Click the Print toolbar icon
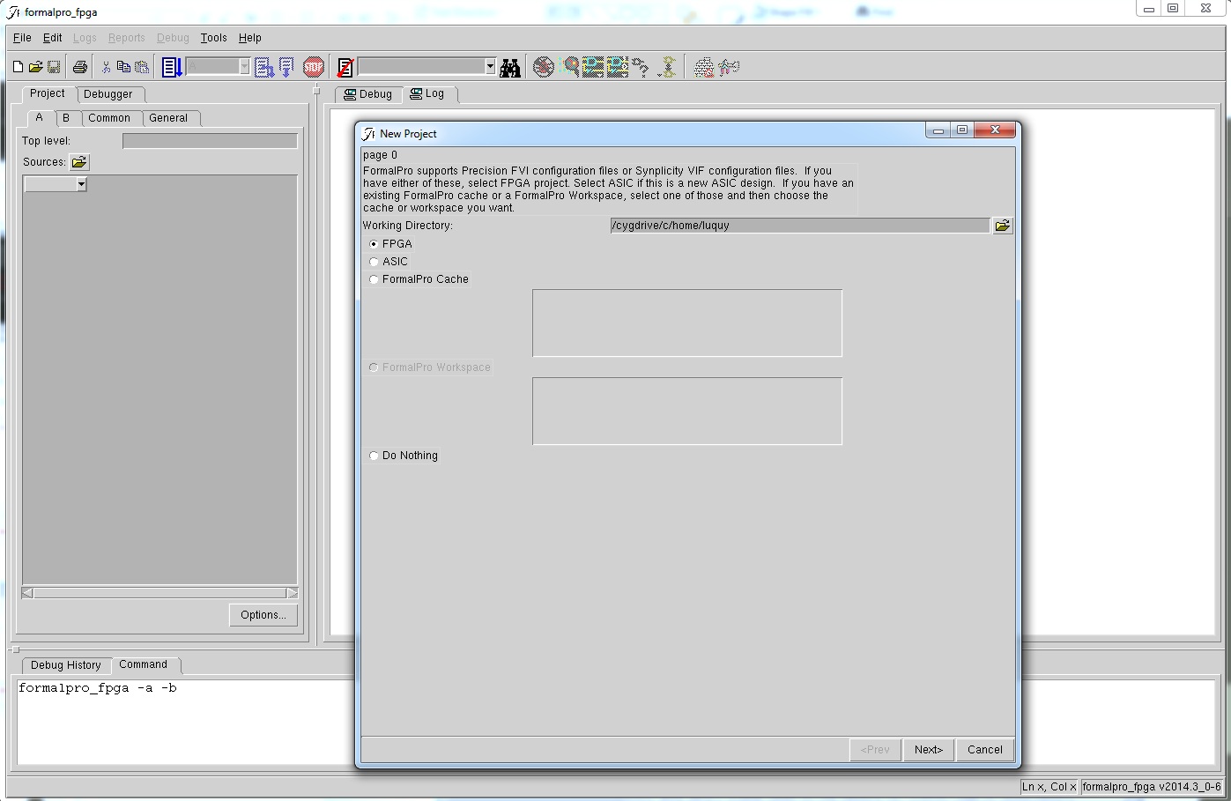 pyautogui.click(x=80, y=67)
